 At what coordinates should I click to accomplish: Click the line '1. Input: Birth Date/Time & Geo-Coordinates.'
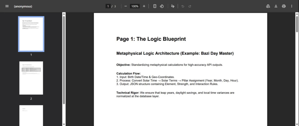[145, 77]
